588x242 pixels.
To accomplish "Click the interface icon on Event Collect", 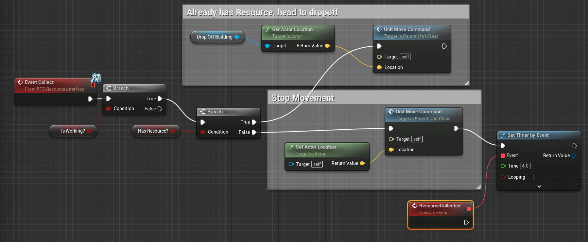I will tap(96, 78).
